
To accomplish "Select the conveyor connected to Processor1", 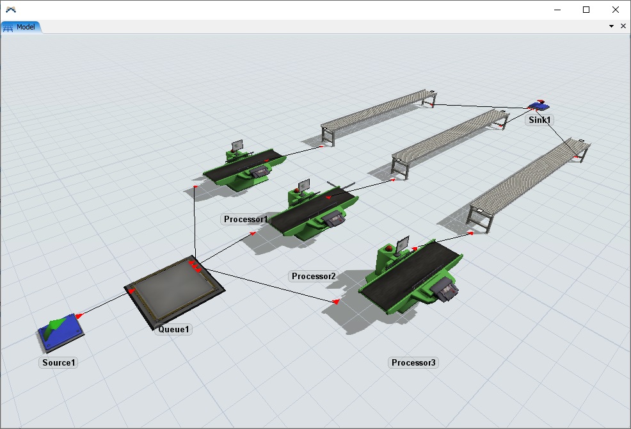I will pos(378,116).
